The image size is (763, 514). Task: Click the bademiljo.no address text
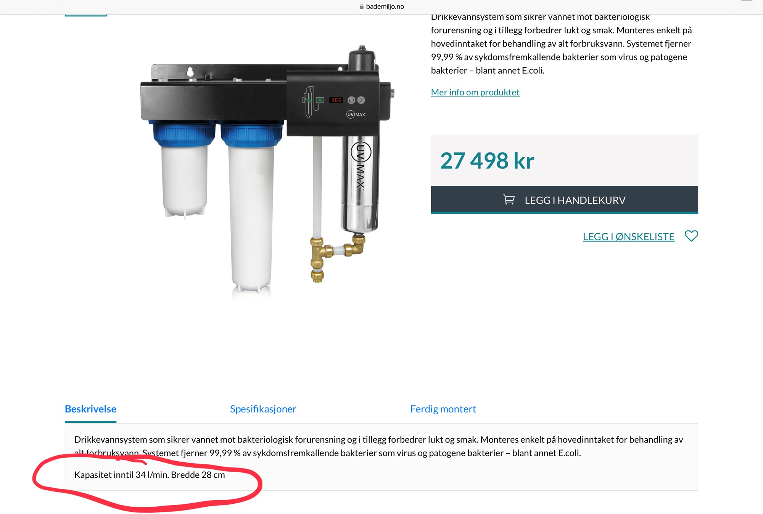pyautogui.click(x=385, y=6)
